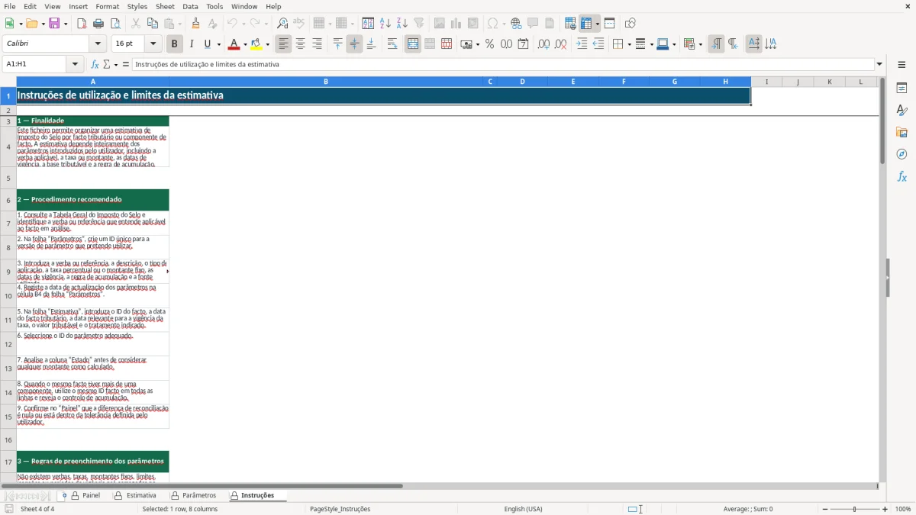
Task: Click the Print icon
Action: [x=98, y=24]
